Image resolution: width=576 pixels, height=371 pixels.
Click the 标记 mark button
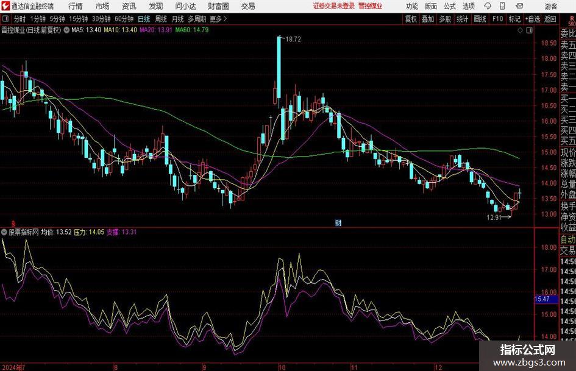click(514, 19)
